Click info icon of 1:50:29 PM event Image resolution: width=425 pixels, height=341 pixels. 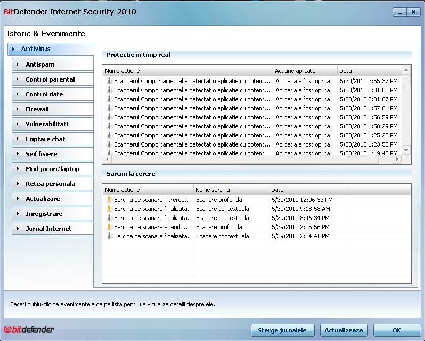[x=109, y=126]
